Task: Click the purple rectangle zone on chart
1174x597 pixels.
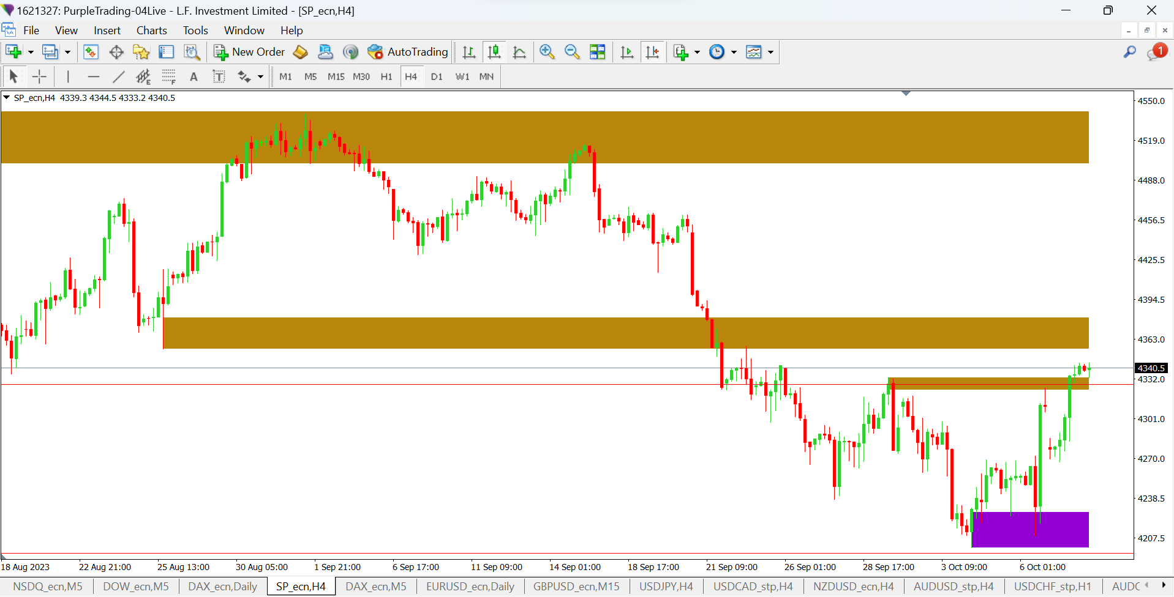Action: click(x=1030, y=530)
